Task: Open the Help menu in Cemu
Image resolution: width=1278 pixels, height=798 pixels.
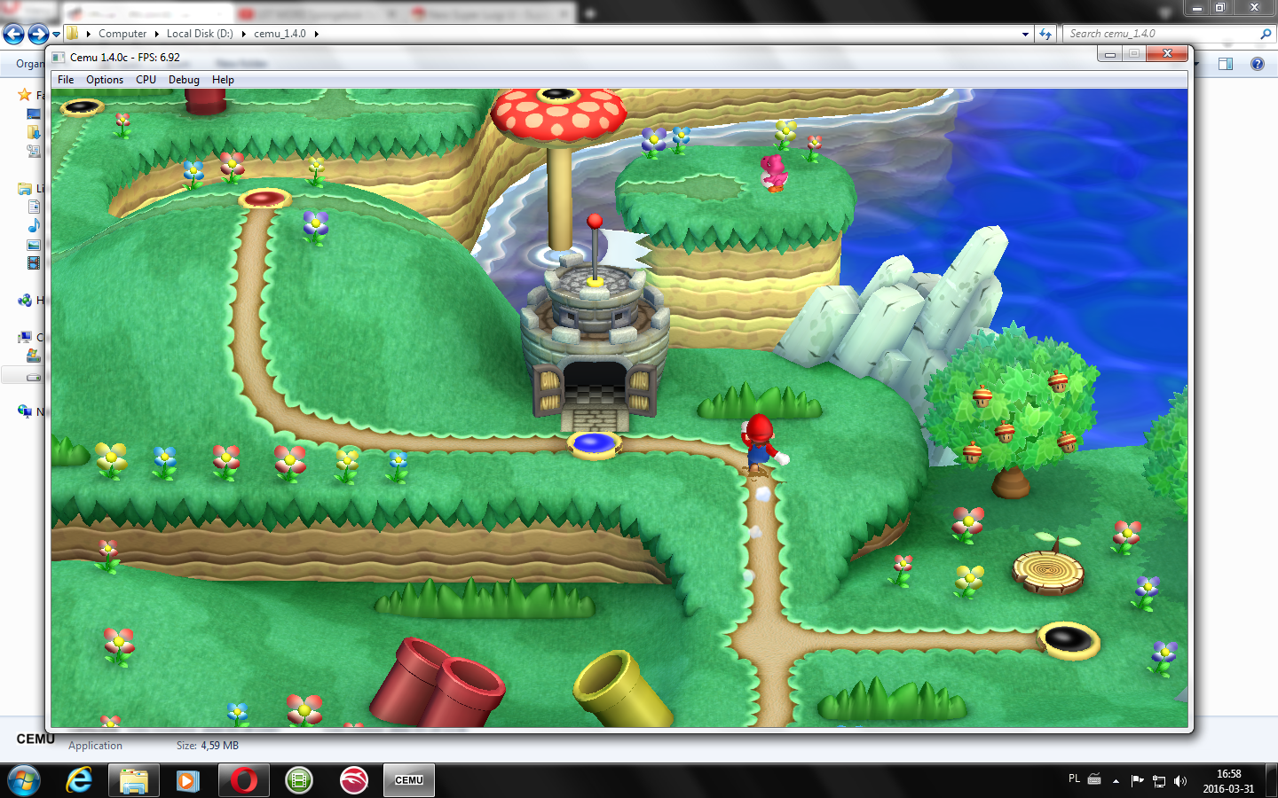Action: [x=223, y=80]
